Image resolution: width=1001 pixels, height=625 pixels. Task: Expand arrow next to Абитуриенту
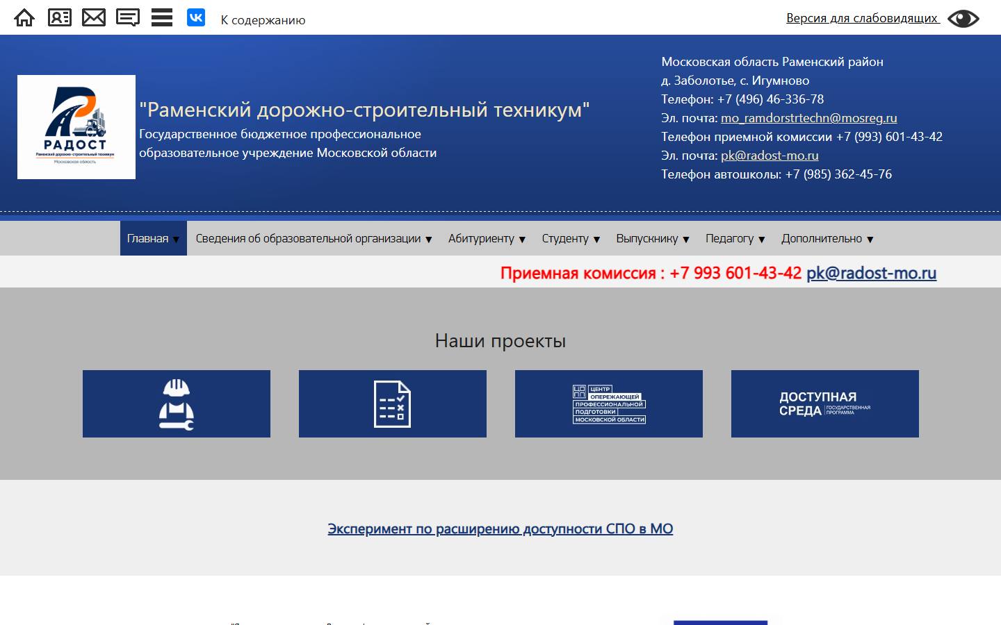point(522,240)
